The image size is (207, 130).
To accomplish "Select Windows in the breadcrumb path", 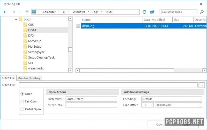I will (79, 12).
